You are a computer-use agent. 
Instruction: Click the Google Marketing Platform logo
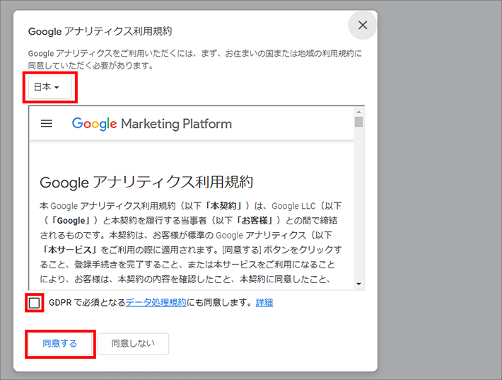coord(152,124)
